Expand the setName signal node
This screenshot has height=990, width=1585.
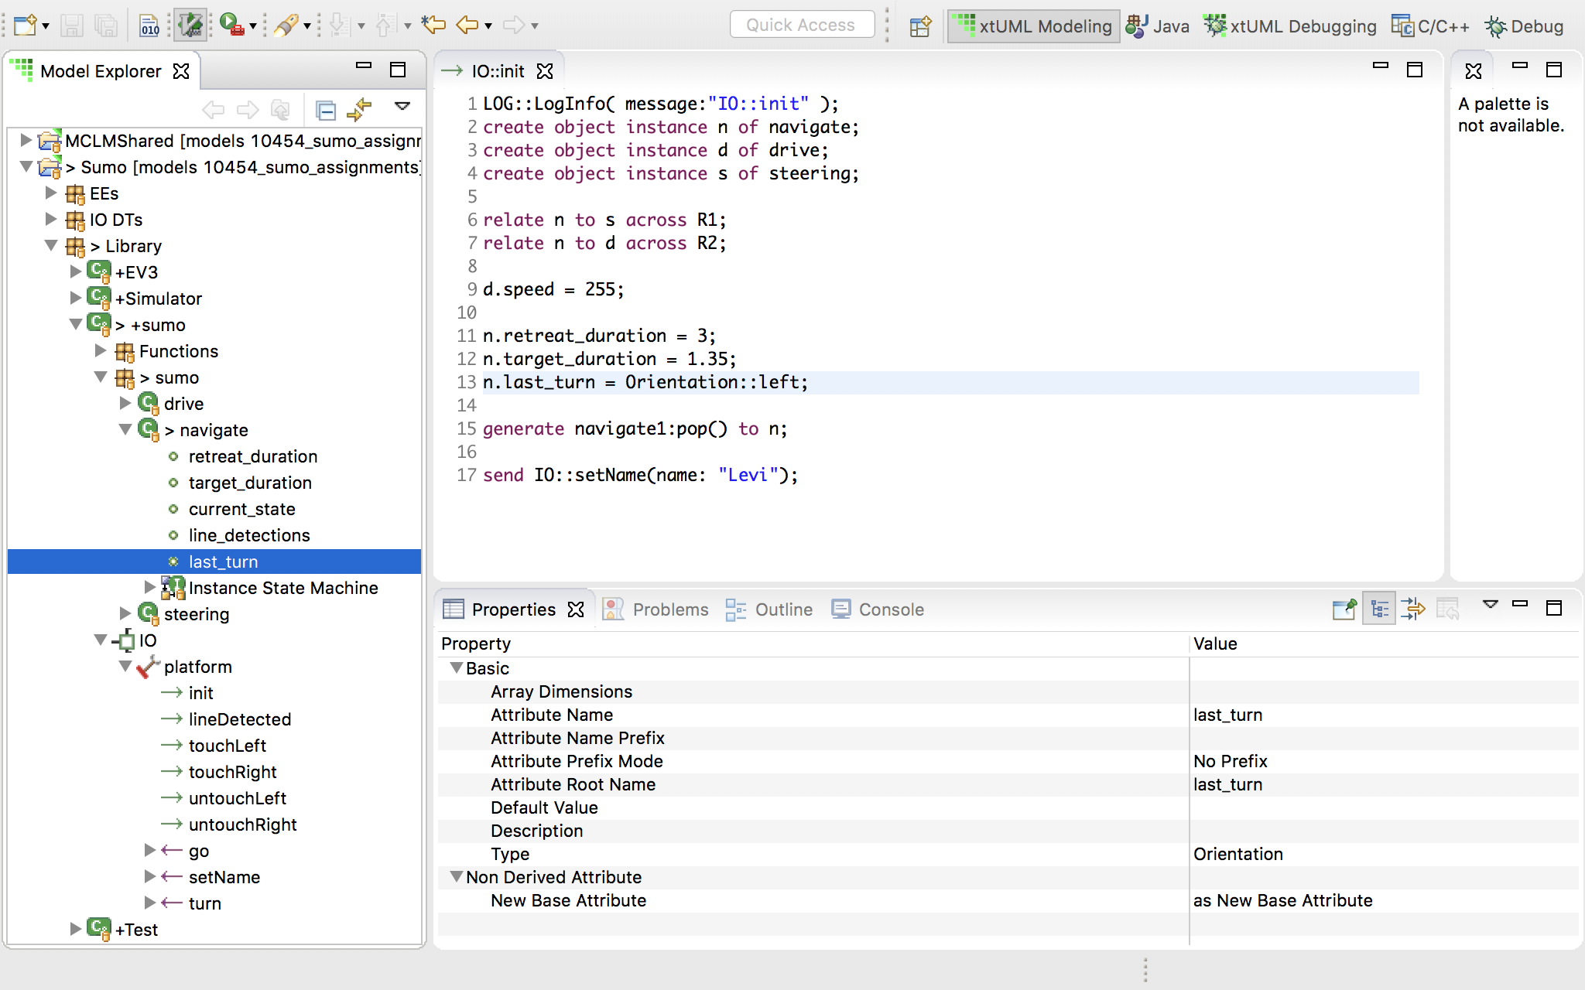click(149, 876)
